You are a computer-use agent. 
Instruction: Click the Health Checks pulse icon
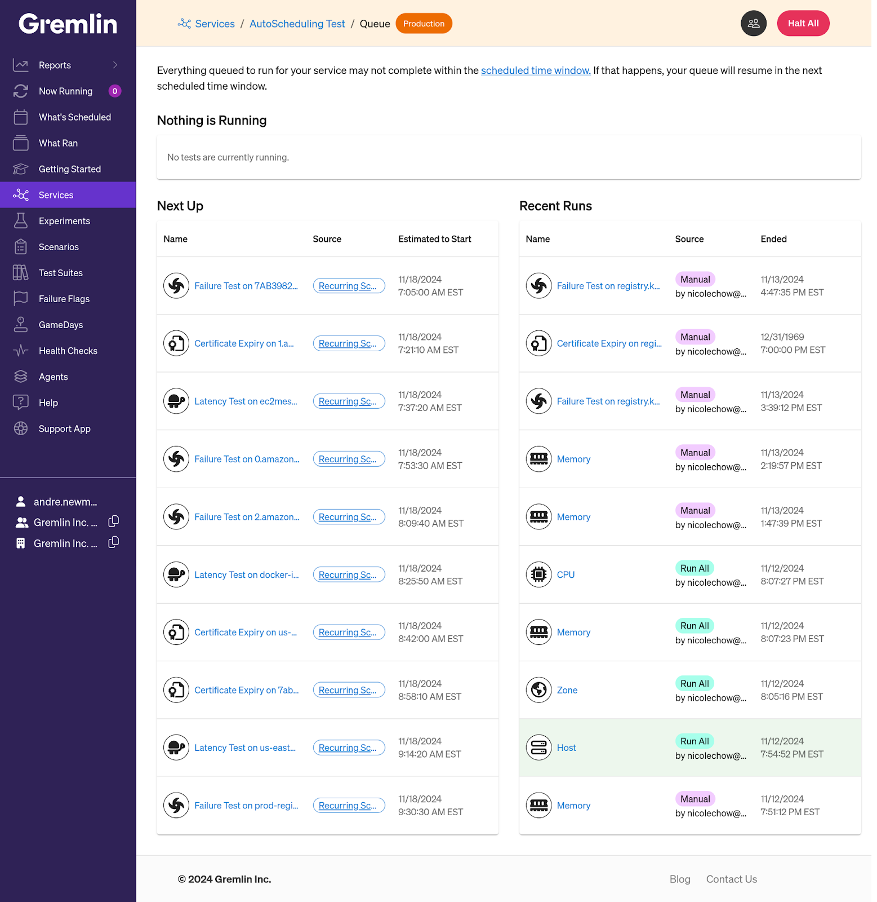click(x=21, y=351)
